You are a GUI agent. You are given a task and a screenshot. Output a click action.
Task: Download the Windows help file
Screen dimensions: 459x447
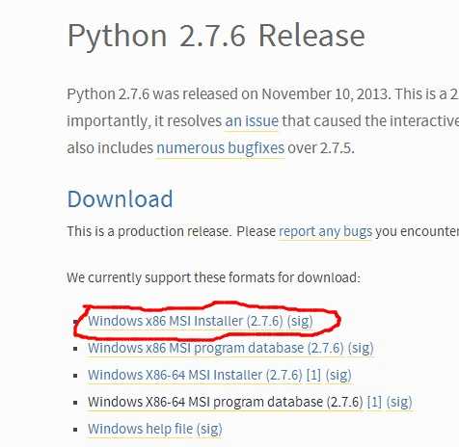tap(141, 429)
